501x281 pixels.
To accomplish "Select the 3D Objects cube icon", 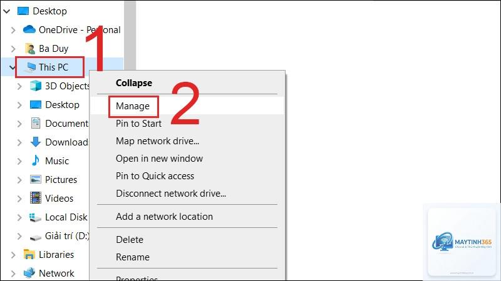I will click(36, 86).
